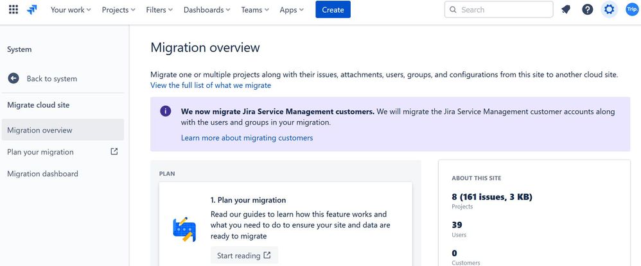Viewport: 641px width, 266px height.
Task: Click the 'ABOUT THIS SITE' label
Action: (476, 178)
